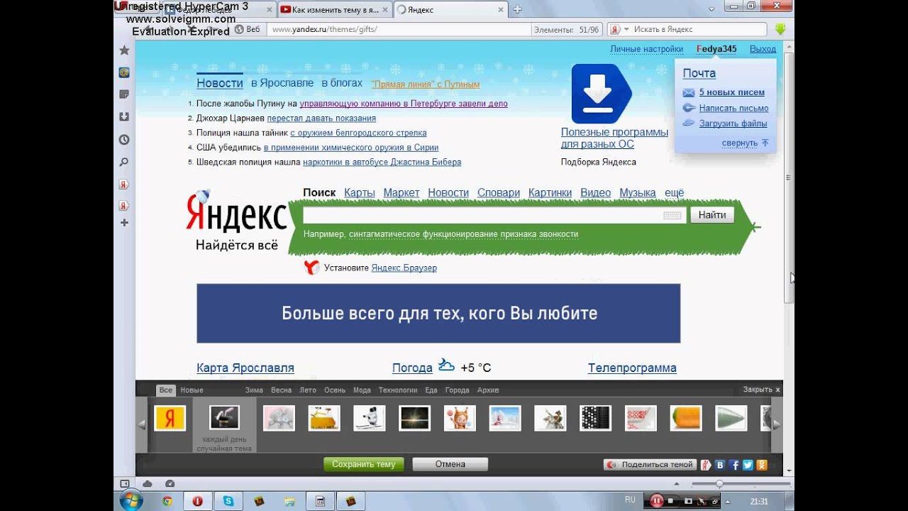Expand 'ещё' more services menu
The height and width of the screenshot is (511, 908).
[674, 192]
